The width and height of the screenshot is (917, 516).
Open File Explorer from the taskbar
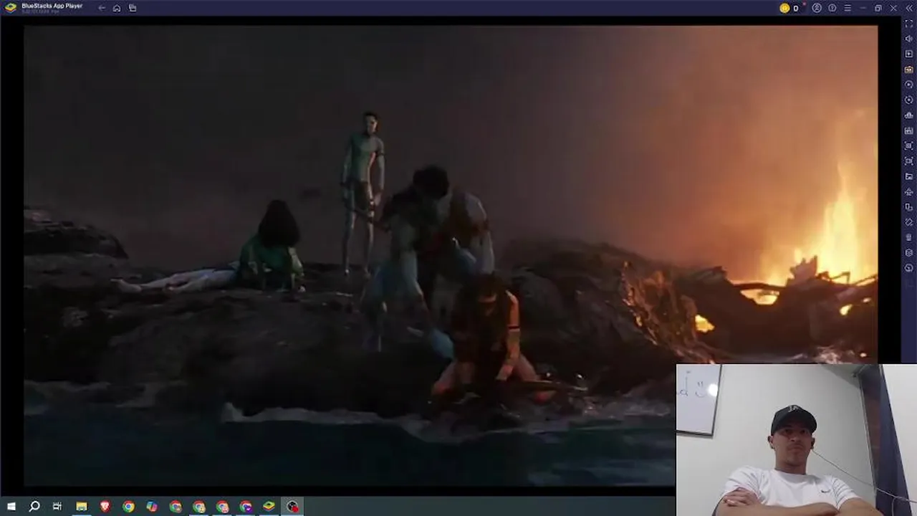pyautogui.click(x=82, y=507)
